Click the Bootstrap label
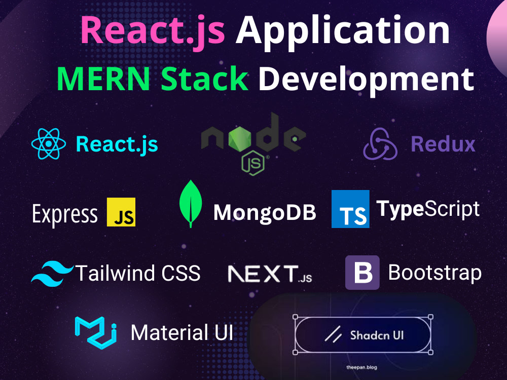 point(435,274)
